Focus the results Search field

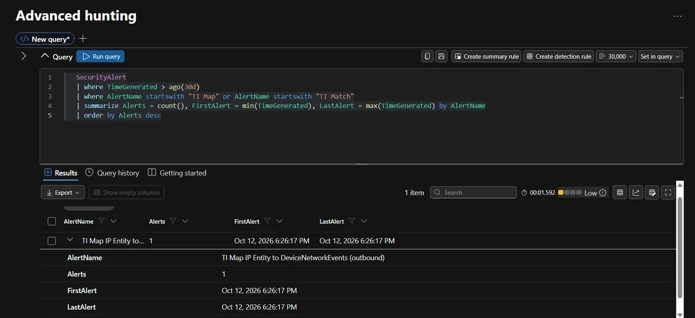[x=473, y=192]
